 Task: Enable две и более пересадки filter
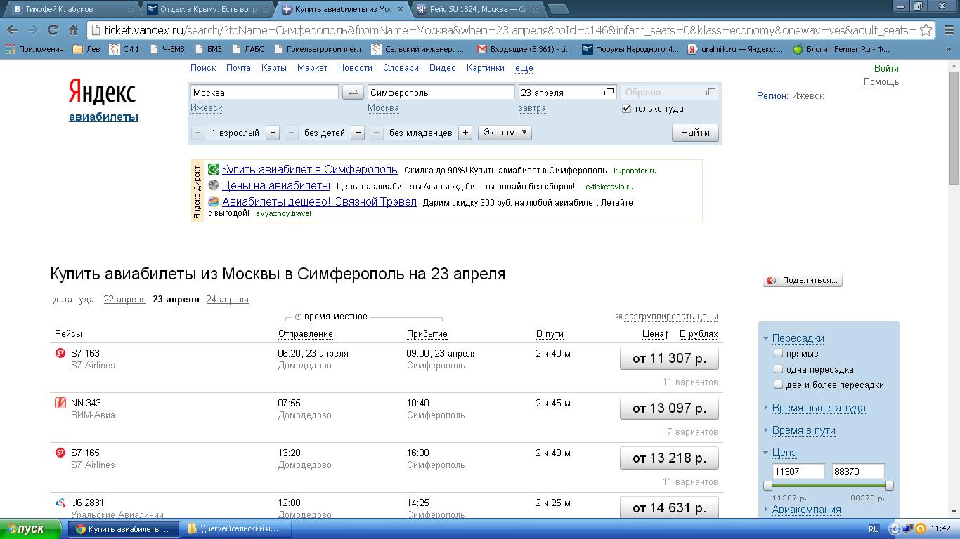click(x=778, y=384)
